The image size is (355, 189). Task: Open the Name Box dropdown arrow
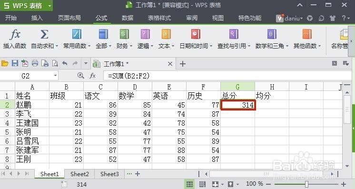tap(55, 76)
